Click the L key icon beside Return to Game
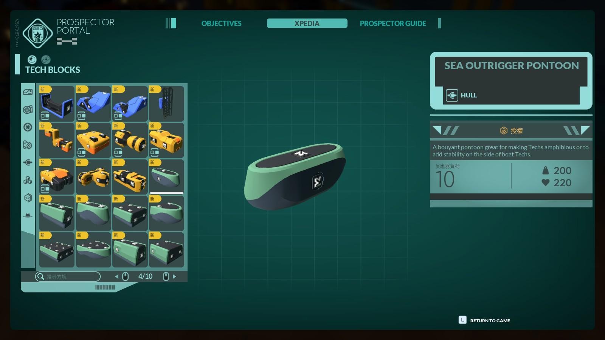The image size is (605, 340). [x=462, y=320]
